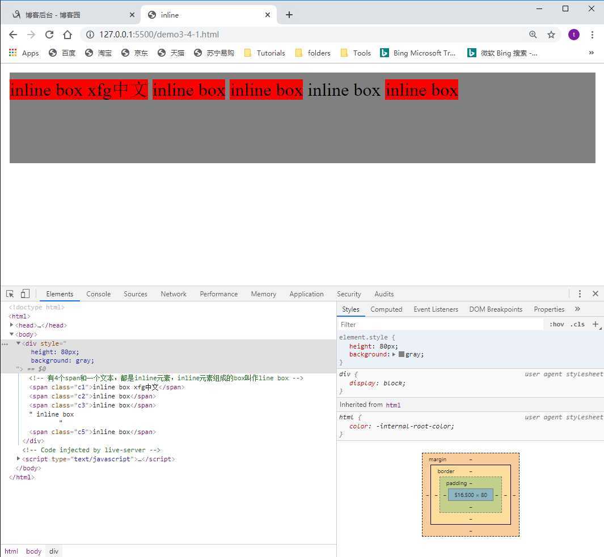Select html in the breadcrumb bar
The image size is (604, 557).
click(11, 551)
